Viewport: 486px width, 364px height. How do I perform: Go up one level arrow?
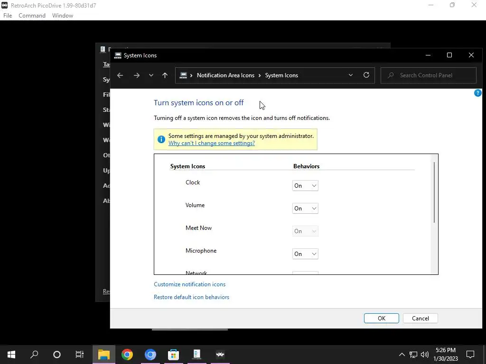click(x=165, y=75)
